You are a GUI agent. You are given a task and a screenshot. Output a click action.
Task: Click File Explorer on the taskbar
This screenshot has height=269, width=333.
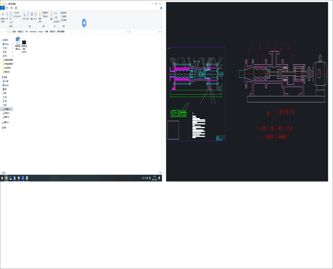[6, 178]
